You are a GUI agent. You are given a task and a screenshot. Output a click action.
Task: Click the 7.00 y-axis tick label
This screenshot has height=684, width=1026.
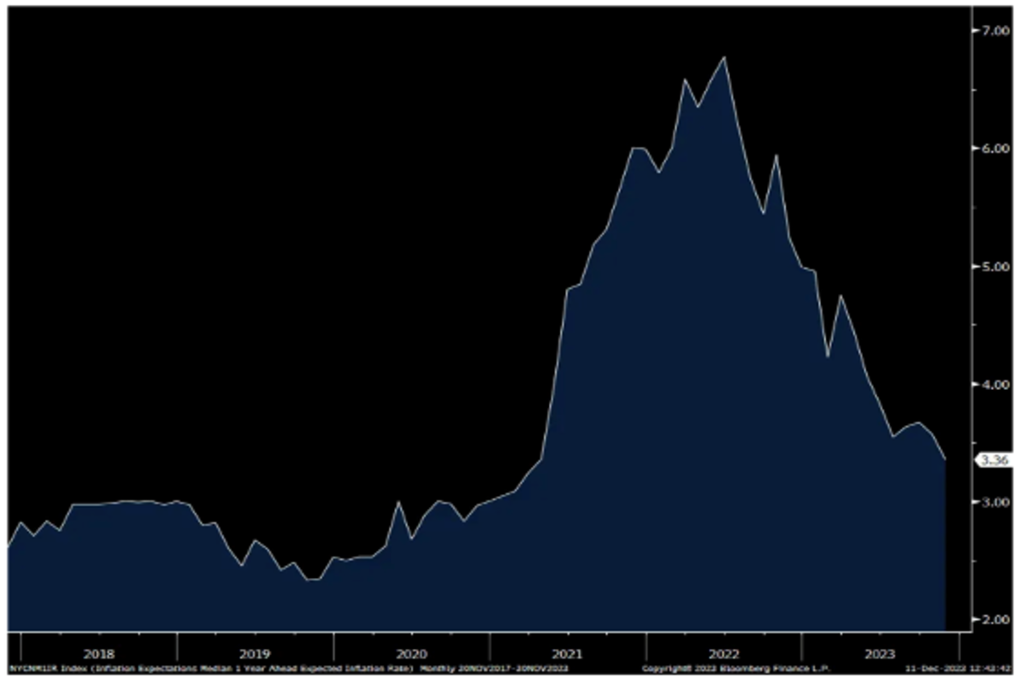[994, 30]
